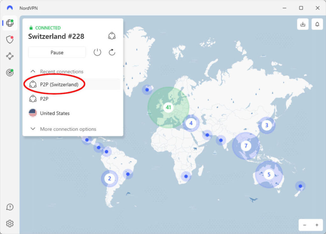
Task: Select the Brazil server dot
Action: (128, 174)
